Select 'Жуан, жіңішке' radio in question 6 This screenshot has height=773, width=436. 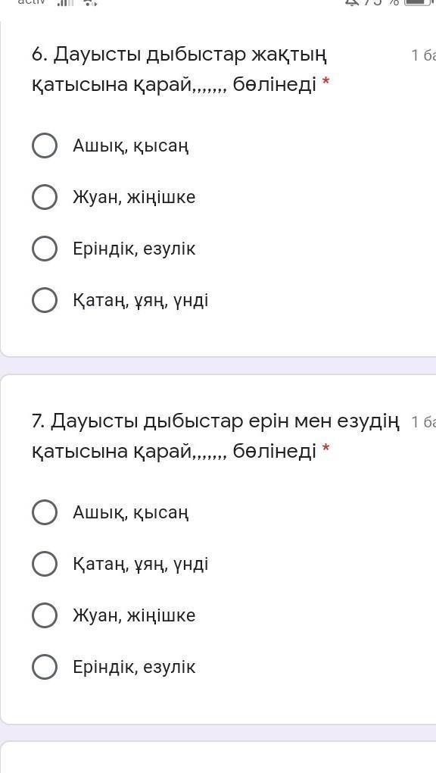click(x=45, y=197)
